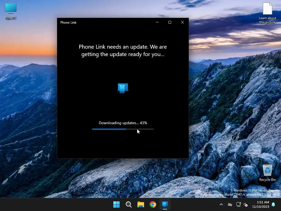
Task: Select the Recycle Bin desktop icon
Action: point(267,173)
